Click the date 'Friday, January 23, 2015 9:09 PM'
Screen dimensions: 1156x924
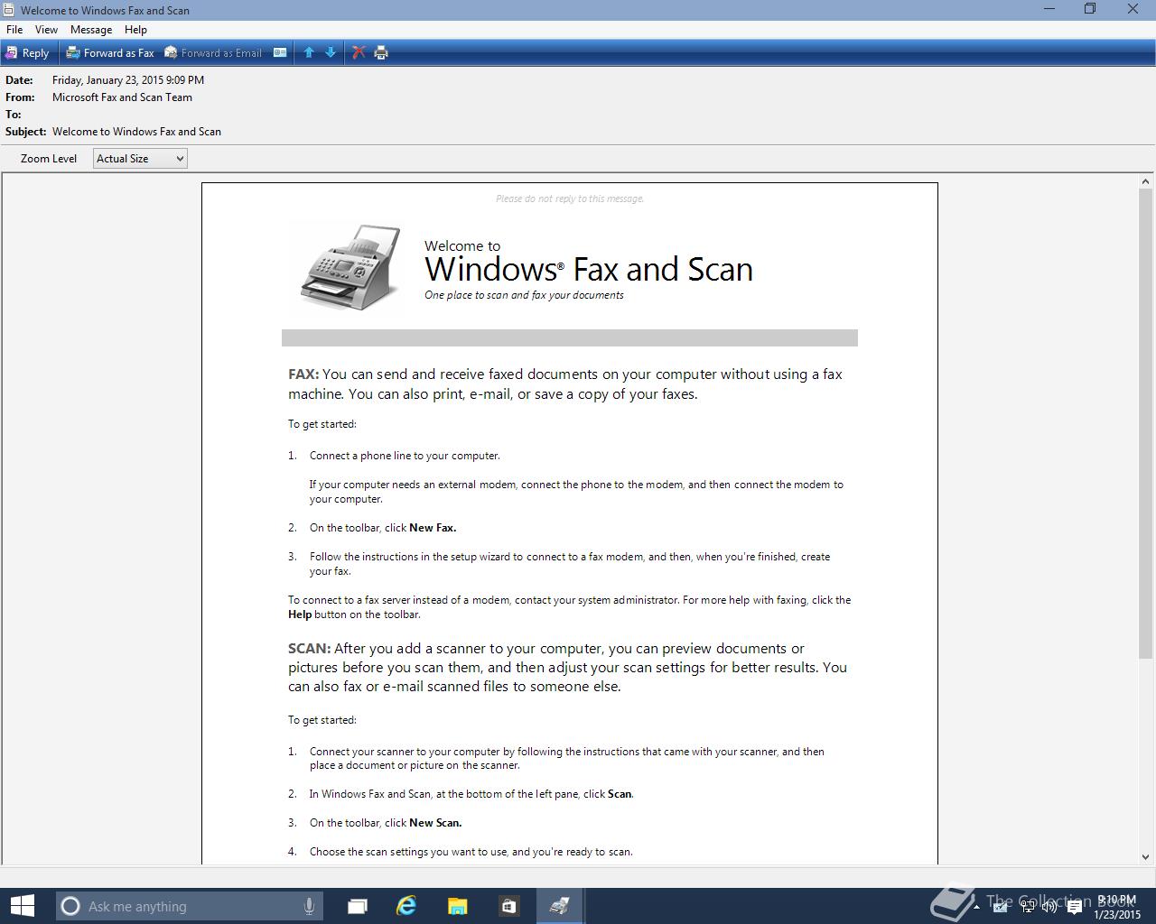point(128,80)
